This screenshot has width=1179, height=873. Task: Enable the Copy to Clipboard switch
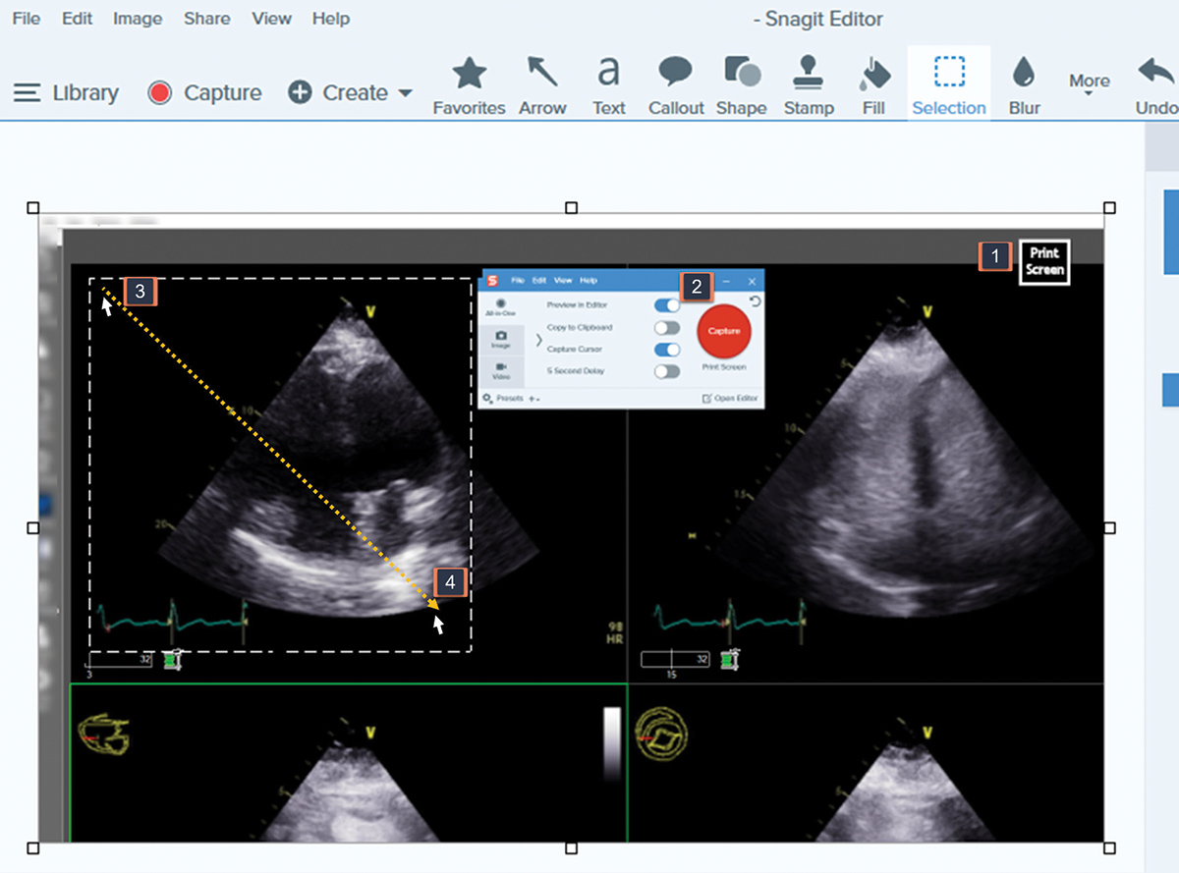click(x=667, y=328)
